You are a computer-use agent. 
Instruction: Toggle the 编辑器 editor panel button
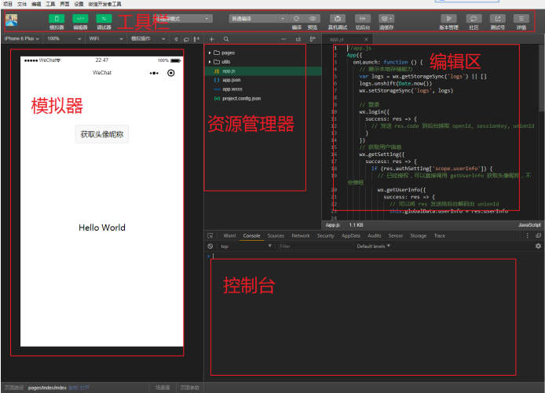click(80, 19)
